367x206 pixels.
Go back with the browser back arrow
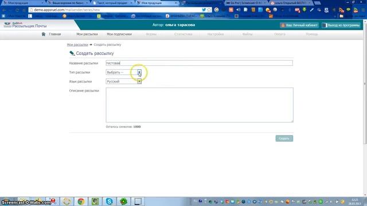[4, 10]
